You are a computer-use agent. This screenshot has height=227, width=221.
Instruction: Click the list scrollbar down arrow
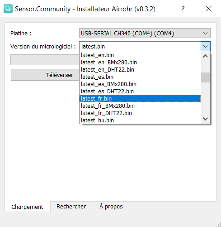tap(205, 119)
